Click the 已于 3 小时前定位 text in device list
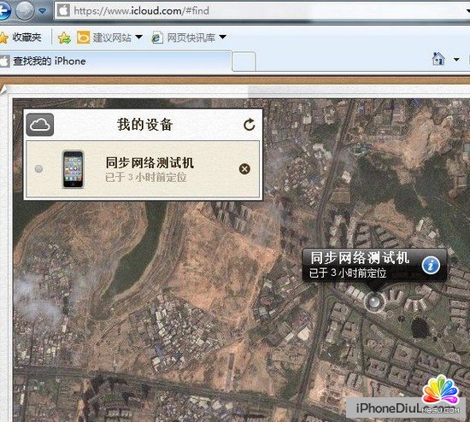 [x=145, y=177]
